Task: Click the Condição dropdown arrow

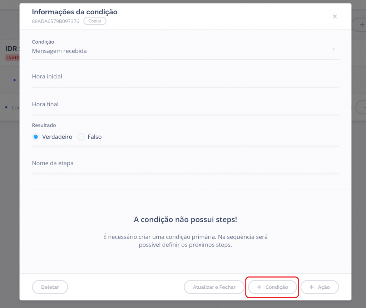Action: 333,49
